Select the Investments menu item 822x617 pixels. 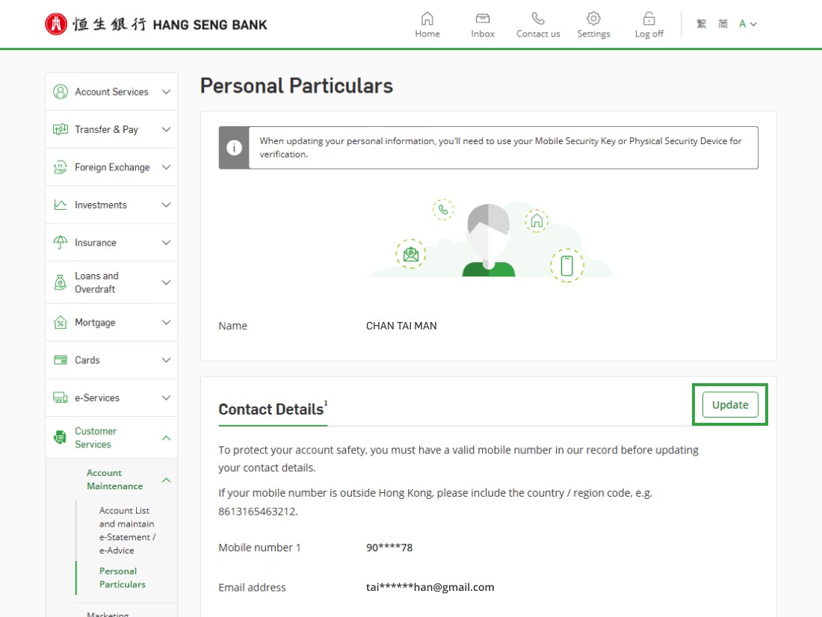point(101,205)
